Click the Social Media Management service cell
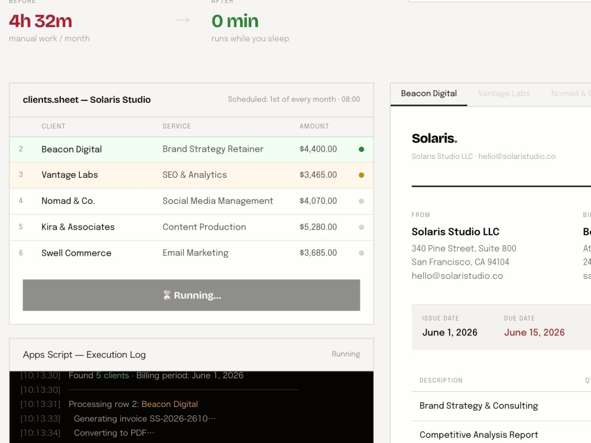This screenshot has width=591, height=443. 217,201
